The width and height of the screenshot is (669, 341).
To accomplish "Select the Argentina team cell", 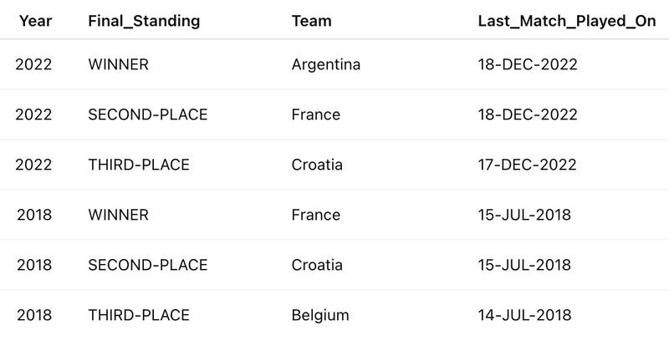I will point(326,64).
